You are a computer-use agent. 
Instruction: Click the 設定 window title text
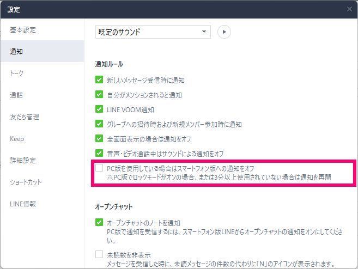click(14, 9)
